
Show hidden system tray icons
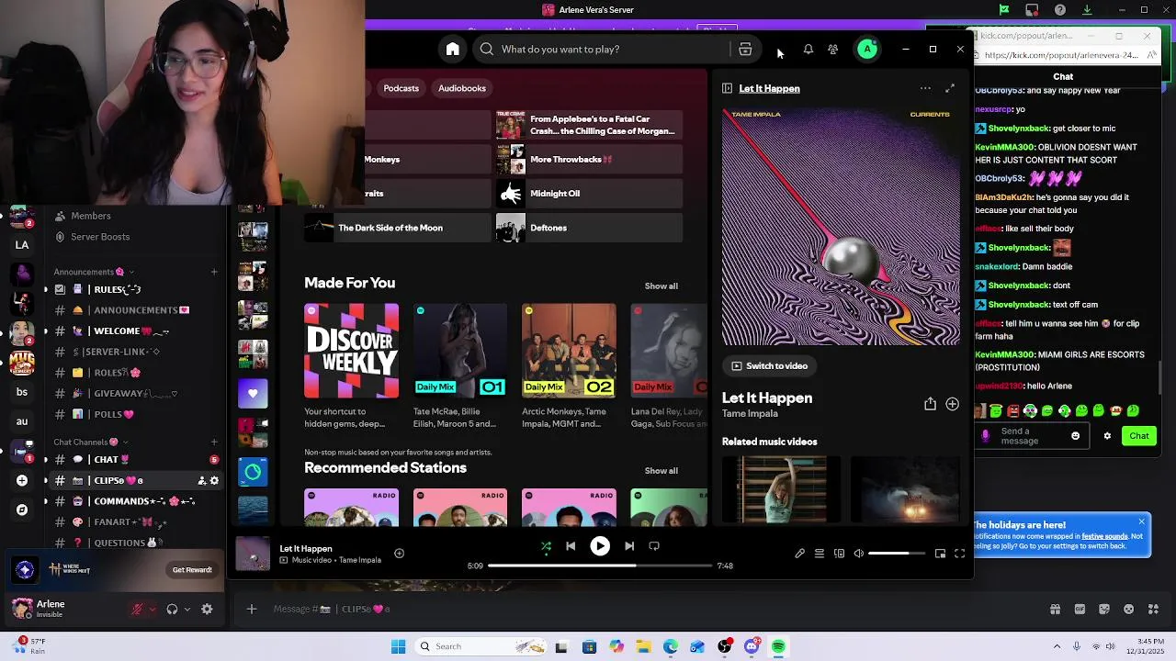(x=1057, y=646)
